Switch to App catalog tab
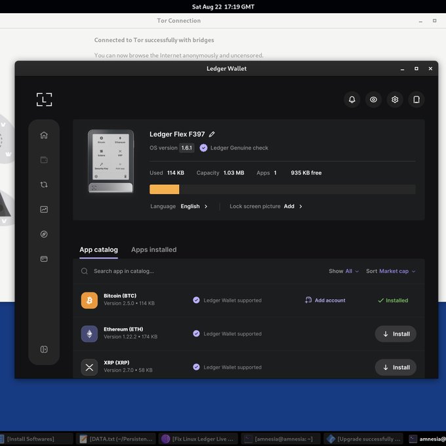This screenshot has width=446, height=446. tap(98, 250)
